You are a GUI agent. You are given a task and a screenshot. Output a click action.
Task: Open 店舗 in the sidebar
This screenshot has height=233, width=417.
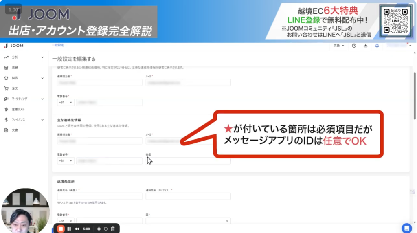pos(15,68)
